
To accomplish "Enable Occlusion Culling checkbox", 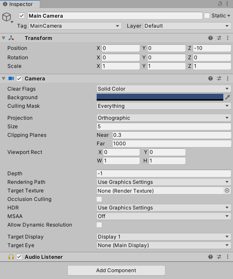I will (99, 199).
